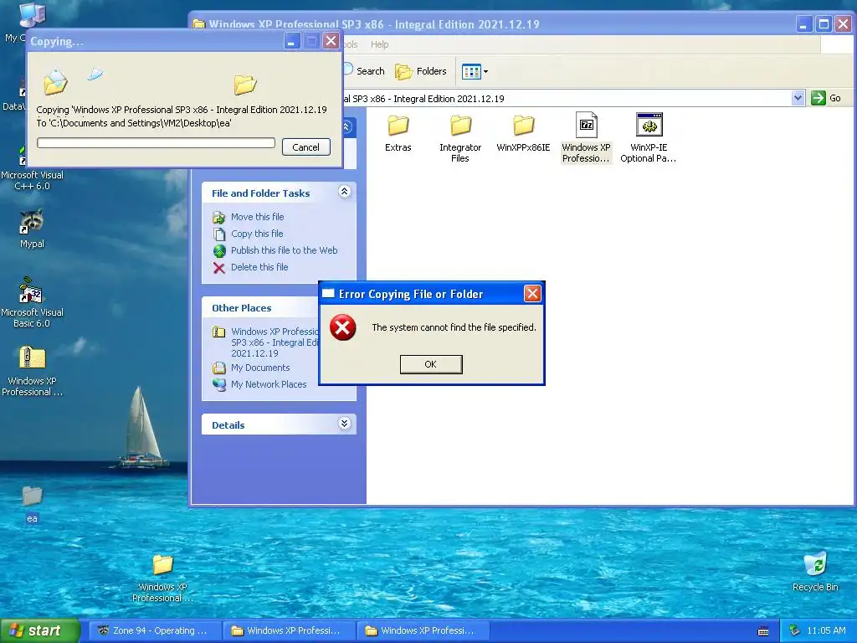Expand the Details panel
This screenshot has width=857, height=643.
coord(344,423)
